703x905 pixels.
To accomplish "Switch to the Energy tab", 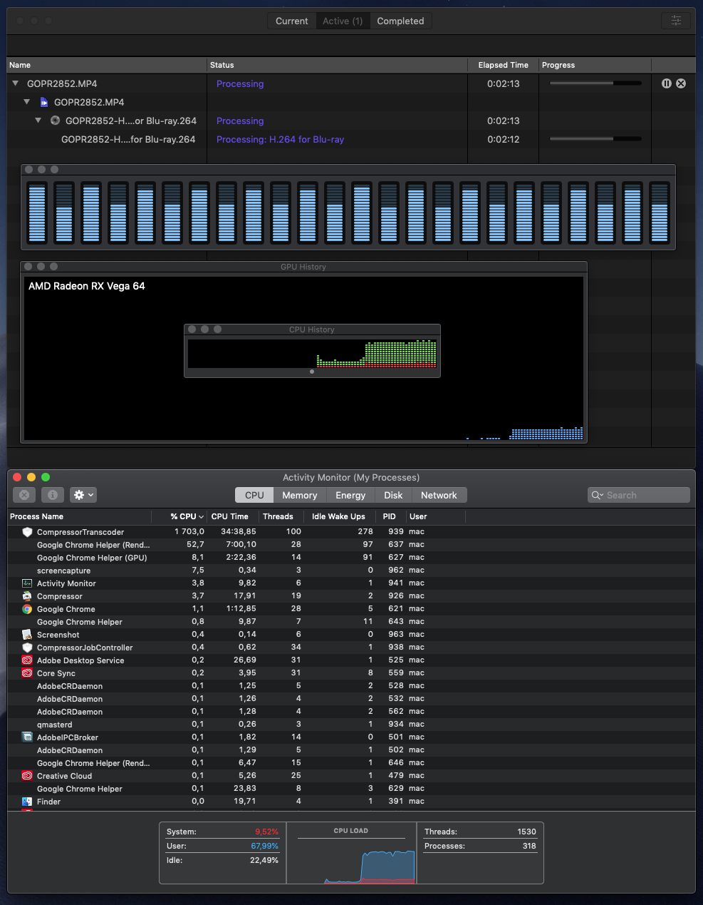I will 350,495.
